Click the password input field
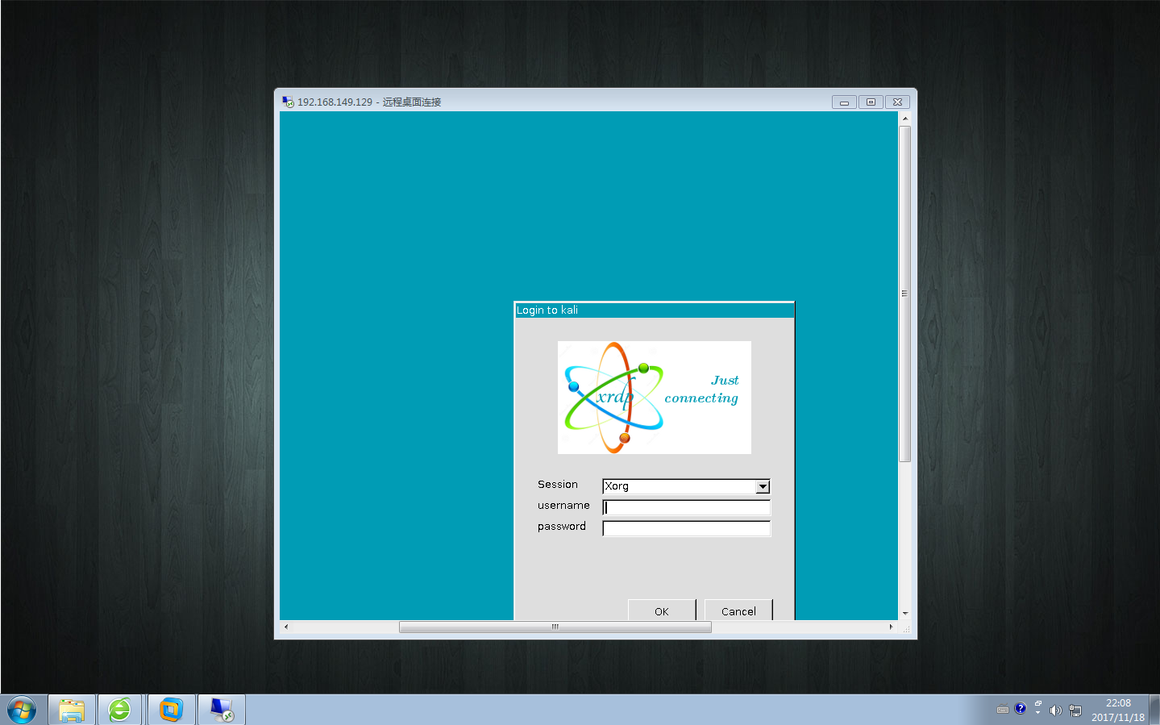The image size is (1160, 725). (x=686, y=528)
